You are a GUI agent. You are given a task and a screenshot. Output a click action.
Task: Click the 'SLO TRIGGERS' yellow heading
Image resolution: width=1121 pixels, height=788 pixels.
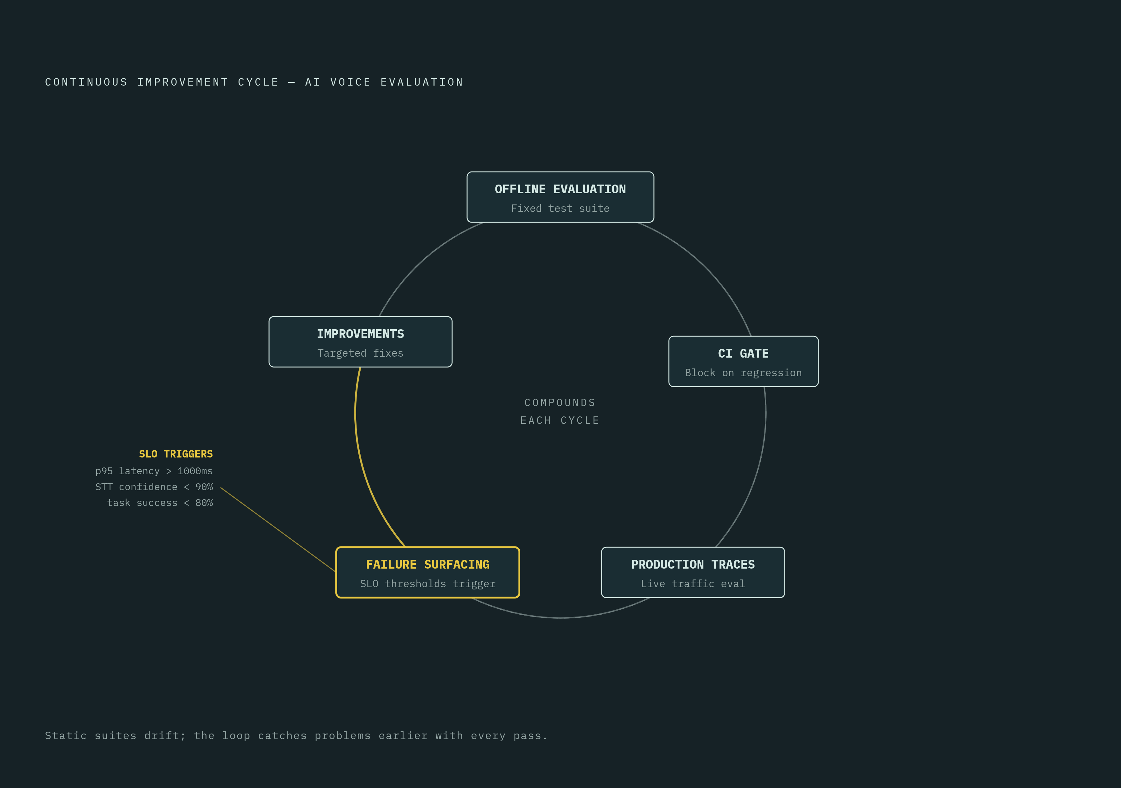(176, 454)
